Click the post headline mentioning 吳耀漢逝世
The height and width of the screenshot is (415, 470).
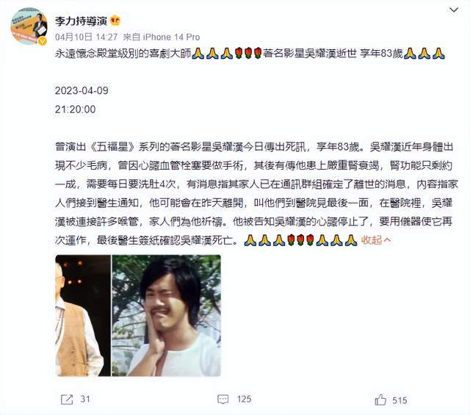(250, 54)
